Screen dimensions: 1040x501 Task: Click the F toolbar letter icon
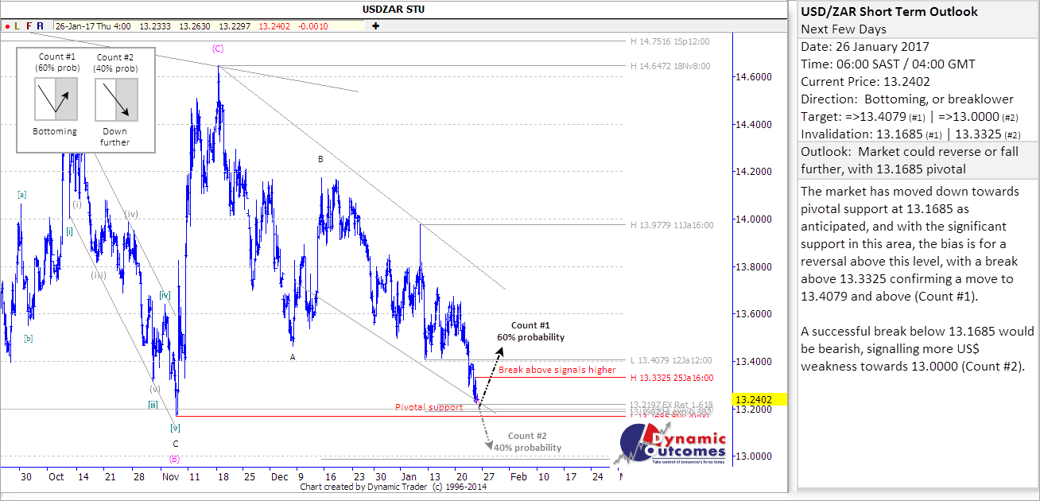[x=29, y=25]
